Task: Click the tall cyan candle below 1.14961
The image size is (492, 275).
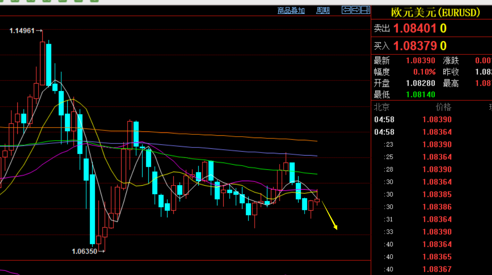Action: click(x=49, y=65)
